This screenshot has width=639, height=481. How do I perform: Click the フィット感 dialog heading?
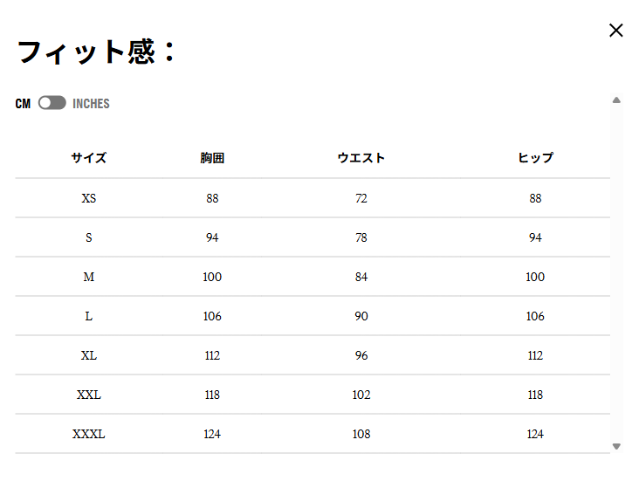[97, 52]
